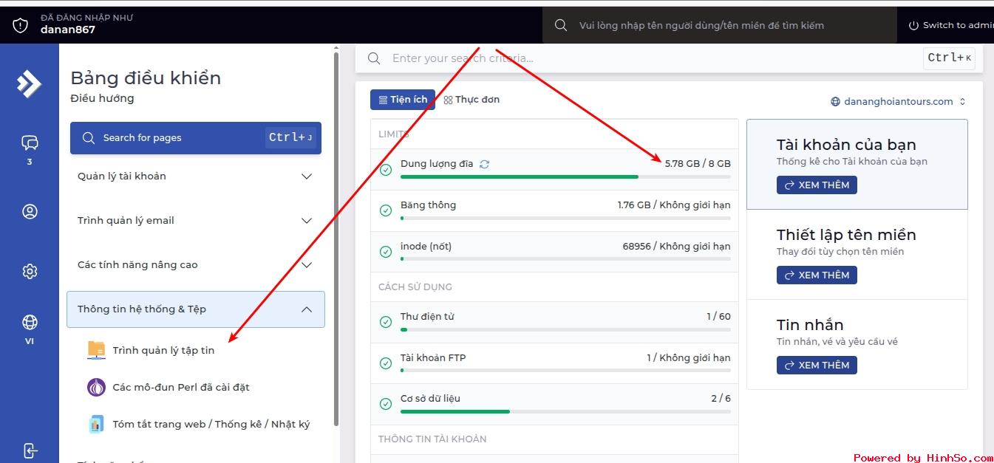This screenshot has width=994, height=463.
Task: Expand the Quản lý tài khoản section
Action: pos(195,176)
